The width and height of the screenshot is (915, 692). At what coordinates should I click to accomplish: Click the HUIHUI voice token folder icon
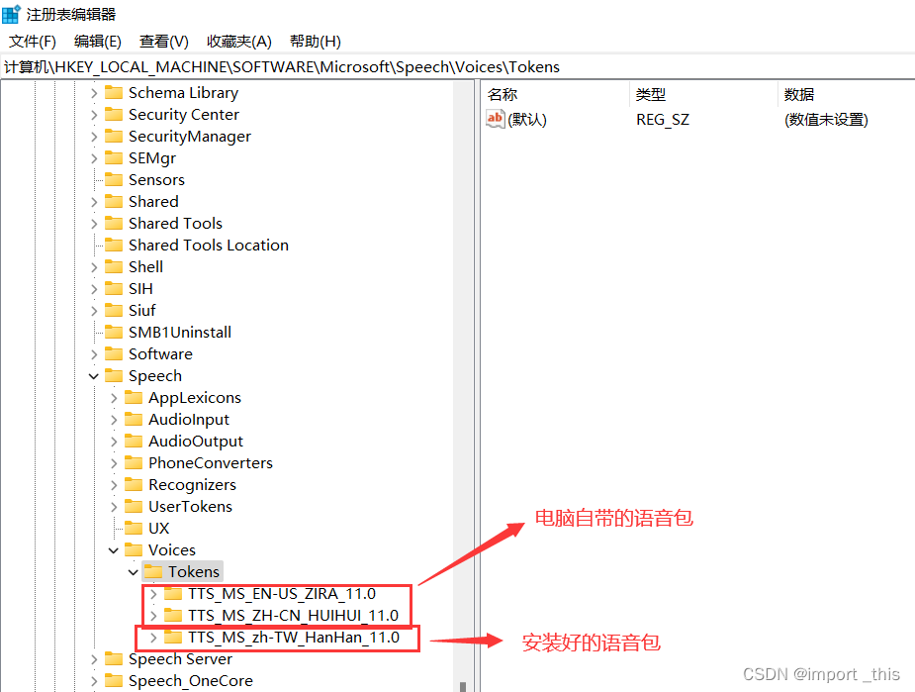point(173,616)
